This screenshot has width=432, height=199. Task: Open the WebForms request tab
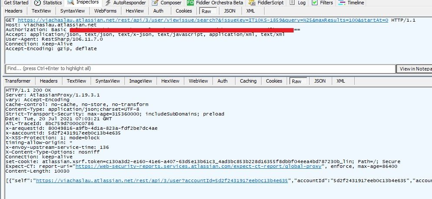point(105,11)
